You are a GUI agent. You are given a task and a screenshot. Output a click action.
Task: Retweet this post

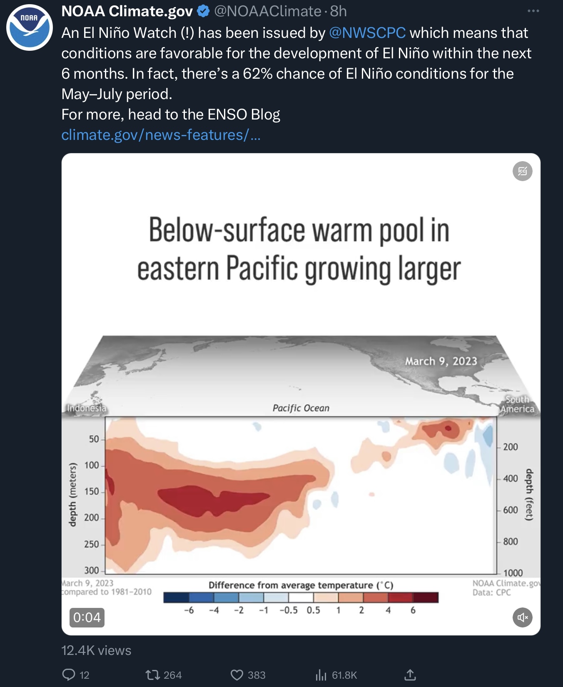153,675
